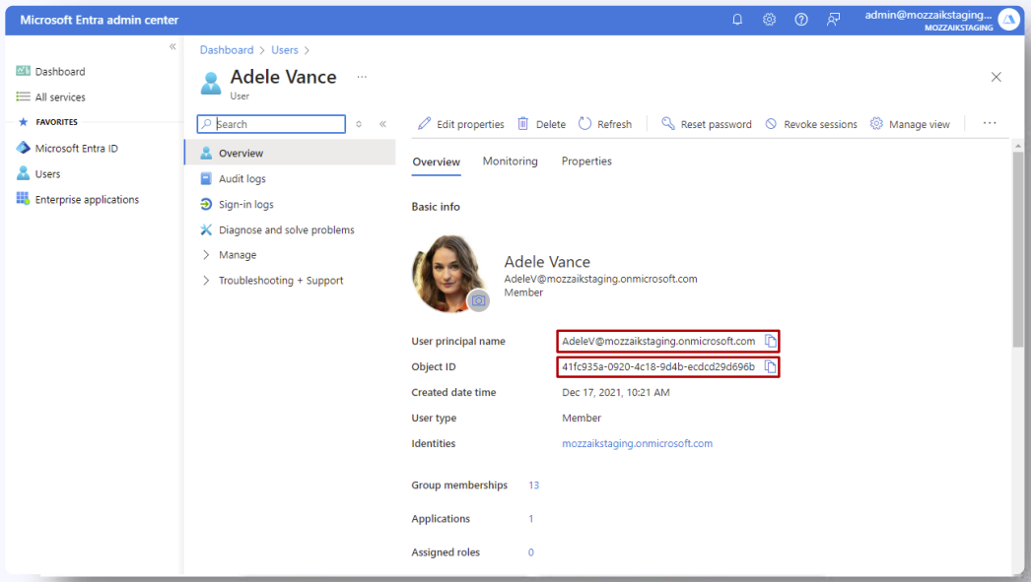Click the camera icon on profile photo
Image resolution: width=1031 pixels, height=582 pixels.
[x=478, y=301]
